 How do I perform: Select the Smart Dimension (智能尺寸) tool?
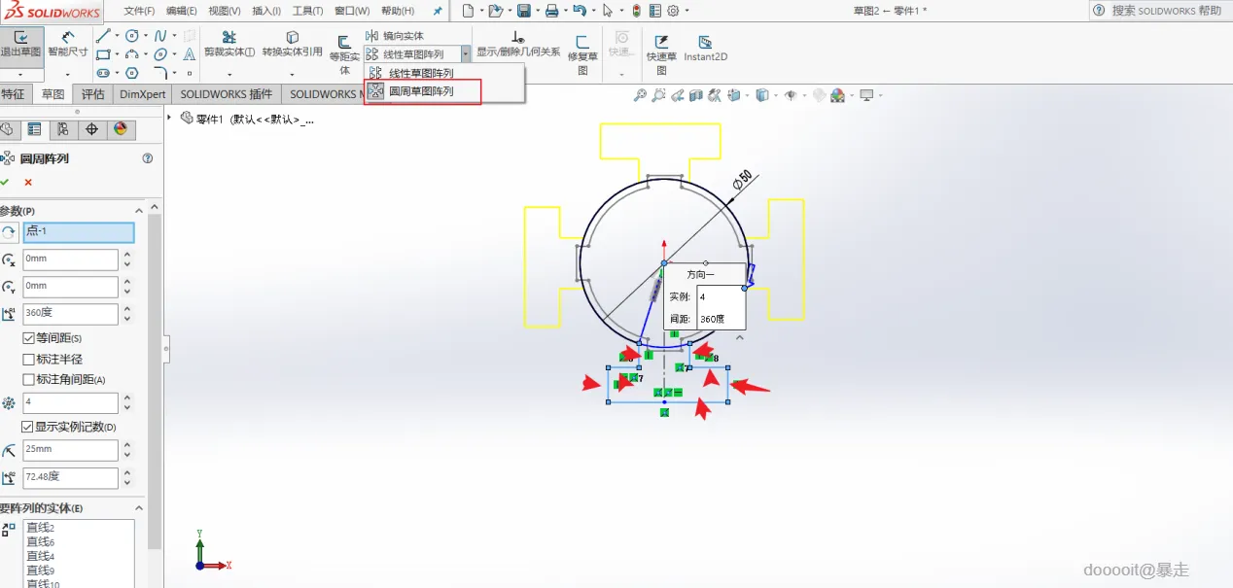(x=68, y=45)
